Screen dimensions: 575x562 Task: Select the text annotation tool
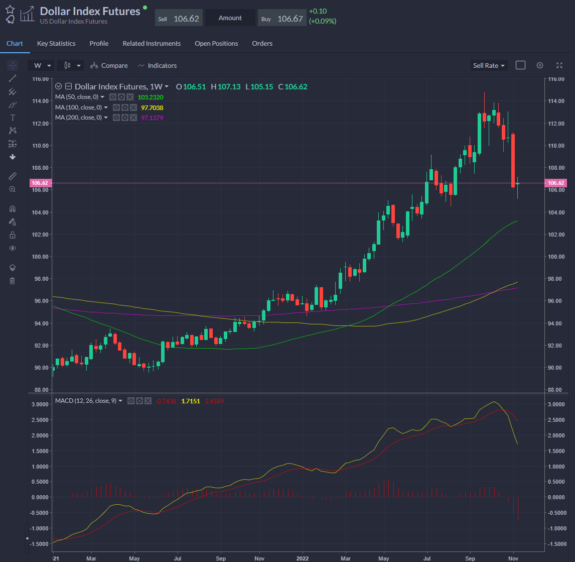tap(13, 118)
